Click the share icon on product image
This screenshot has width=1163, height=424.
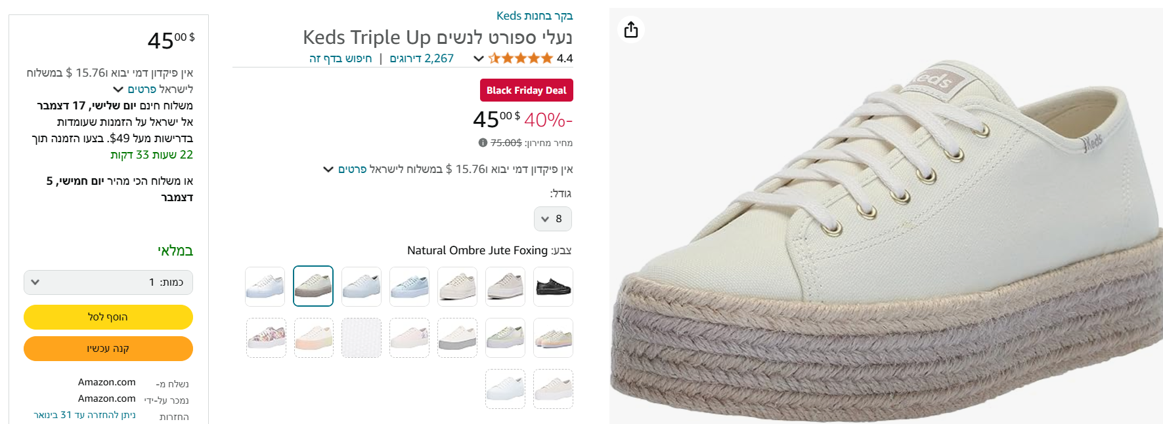(x=631, y=30)
